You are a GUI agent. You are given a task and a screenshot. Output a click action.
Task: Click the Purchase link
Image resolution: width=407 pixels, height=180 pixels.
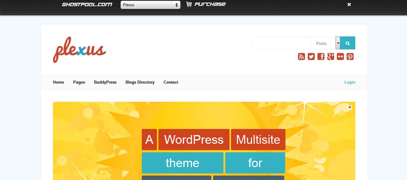(210, 4)
